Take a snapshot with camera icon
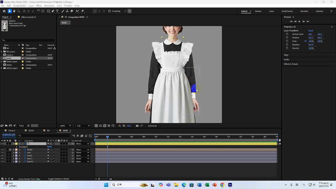 coord(137,126)
